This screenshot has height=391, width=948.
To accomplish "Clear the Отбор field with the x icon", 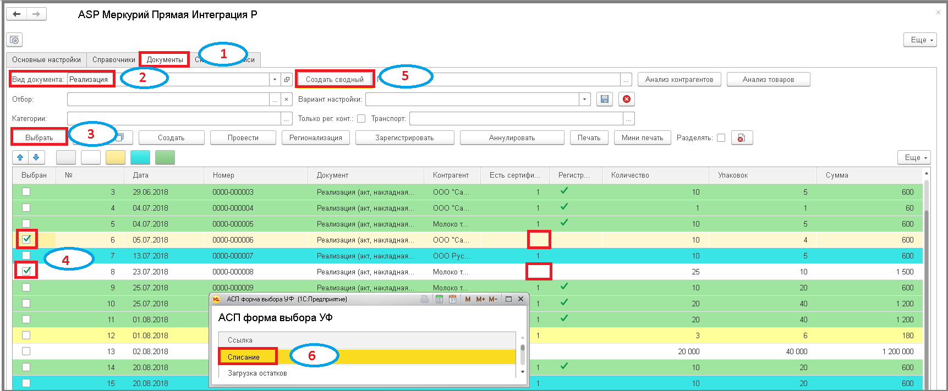I will click(286, 99).
